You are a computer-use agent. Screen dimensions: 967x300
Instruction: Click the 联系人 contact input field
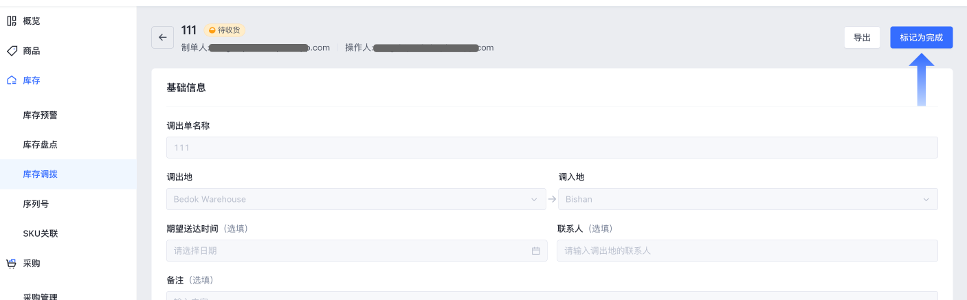748,251
